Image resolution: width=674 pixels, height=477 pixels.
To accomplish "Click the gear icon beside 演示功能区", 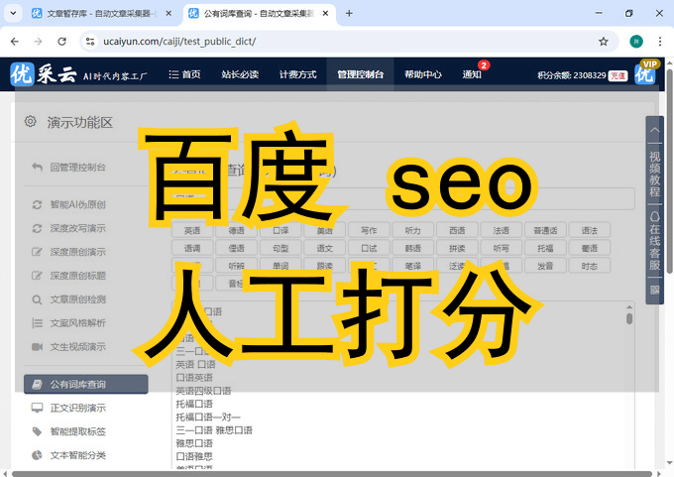I will tap(31, 122).
